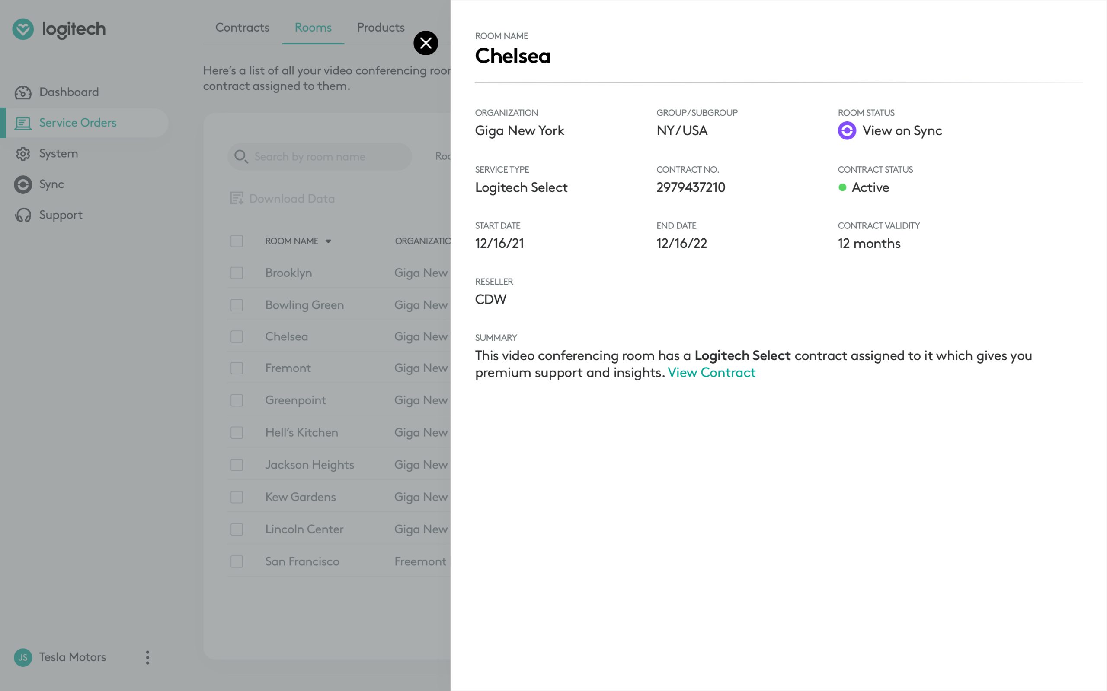Open System via gear icon
Screen dimensions: 1107x691
[23, 154]
